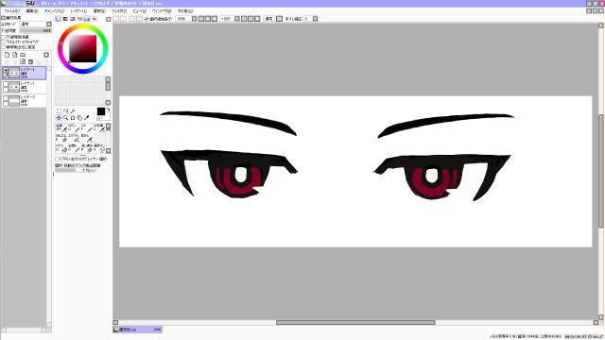The image size is (605, 340).
Task: Select the hand pan tool
Action: tap(79, 118)
